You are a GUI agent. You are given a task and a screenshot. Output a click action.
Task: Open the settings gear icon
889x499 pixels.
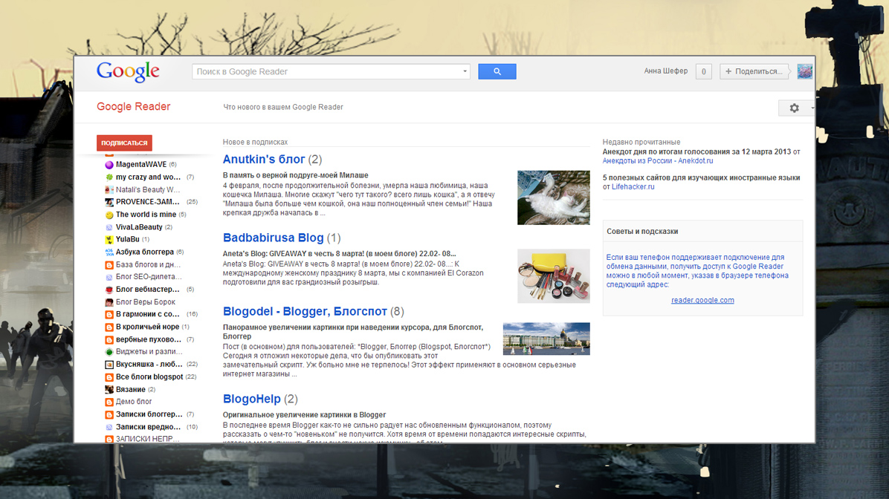794,108
